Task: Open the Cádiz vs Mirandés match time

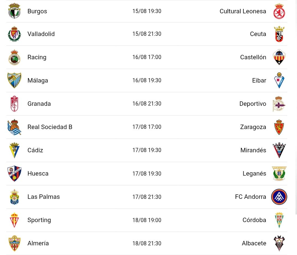Action: [x=147, y=150]
